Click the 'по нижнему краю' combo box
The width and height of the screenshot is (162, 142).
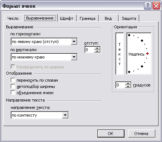pyautogui.click(x=44, y=57)
